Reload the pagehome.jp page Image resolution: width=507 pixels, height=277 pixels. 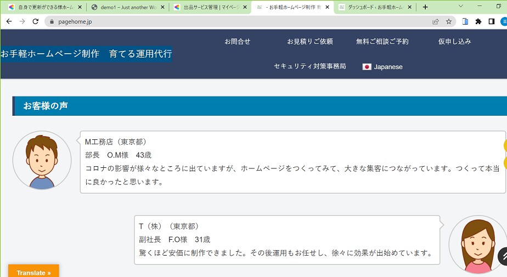tap(36, 21)
